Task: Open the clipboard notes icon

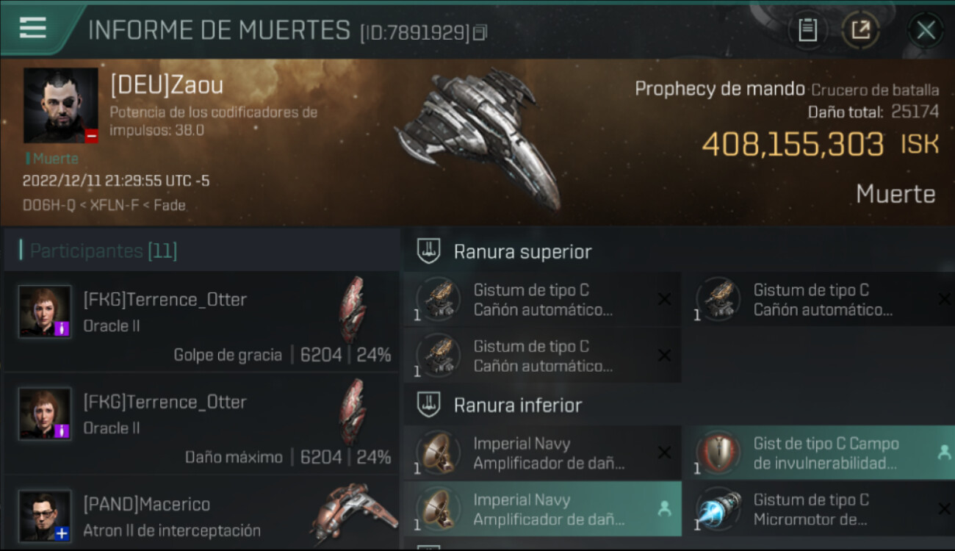Action: coord(807,30)
